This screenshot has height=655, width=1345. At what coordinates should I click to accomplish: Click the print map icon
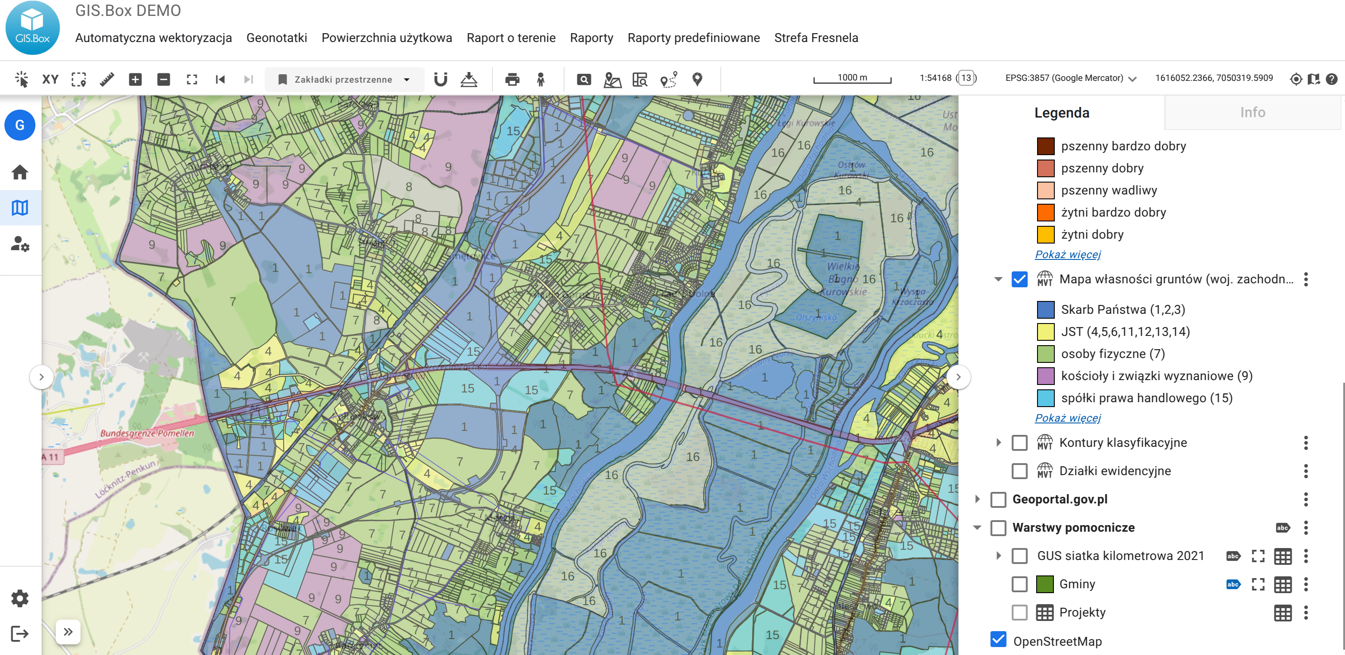pyautogui.click(x=512, y=79)
